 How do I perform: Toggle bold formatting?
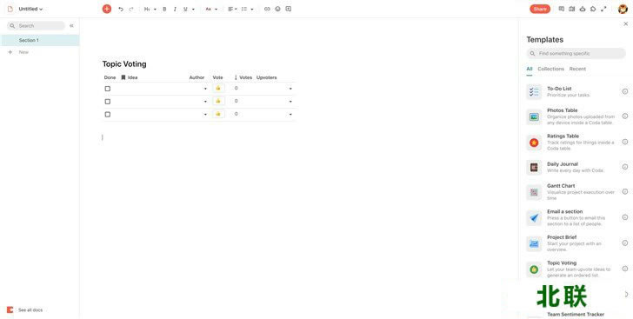164,9
